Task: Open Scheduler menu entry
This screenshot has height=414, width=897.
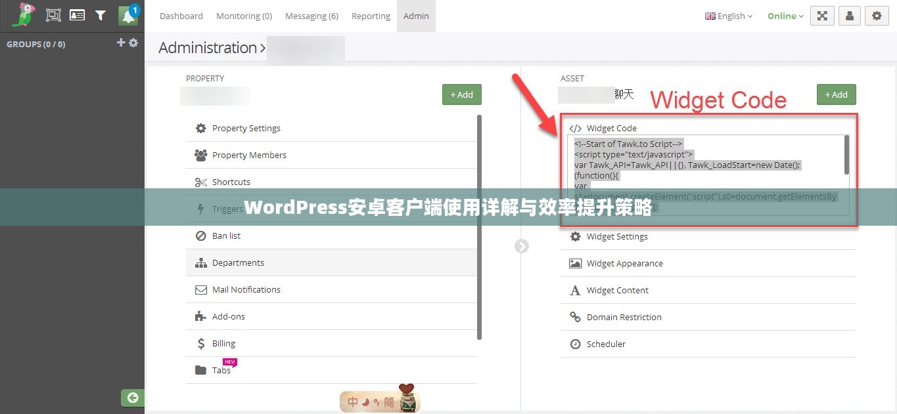Action: pyautogui.click(x=708, y=344)
